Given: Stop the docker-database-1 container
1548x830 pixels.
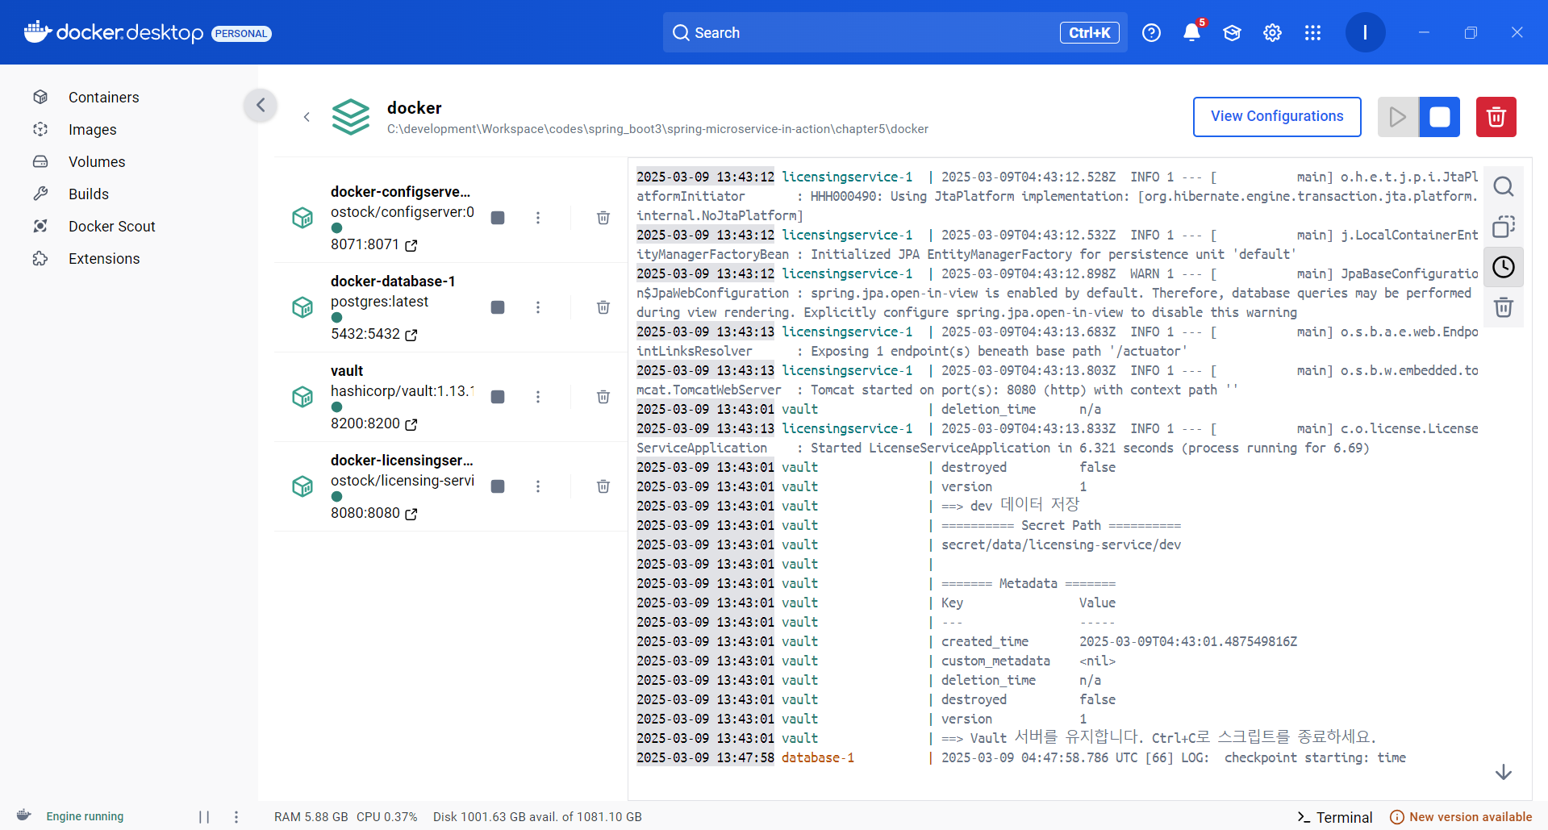Looking at the screenshot, I should pyautogui.click(x=498, y=307).
